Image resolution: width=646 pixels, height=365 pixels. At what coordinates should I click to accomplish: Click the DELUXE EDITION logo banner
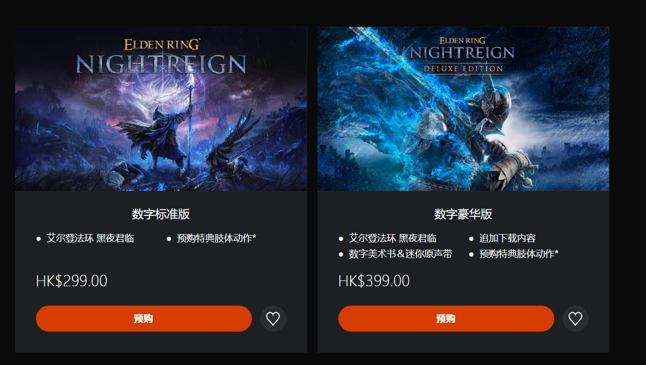(463, 68)
